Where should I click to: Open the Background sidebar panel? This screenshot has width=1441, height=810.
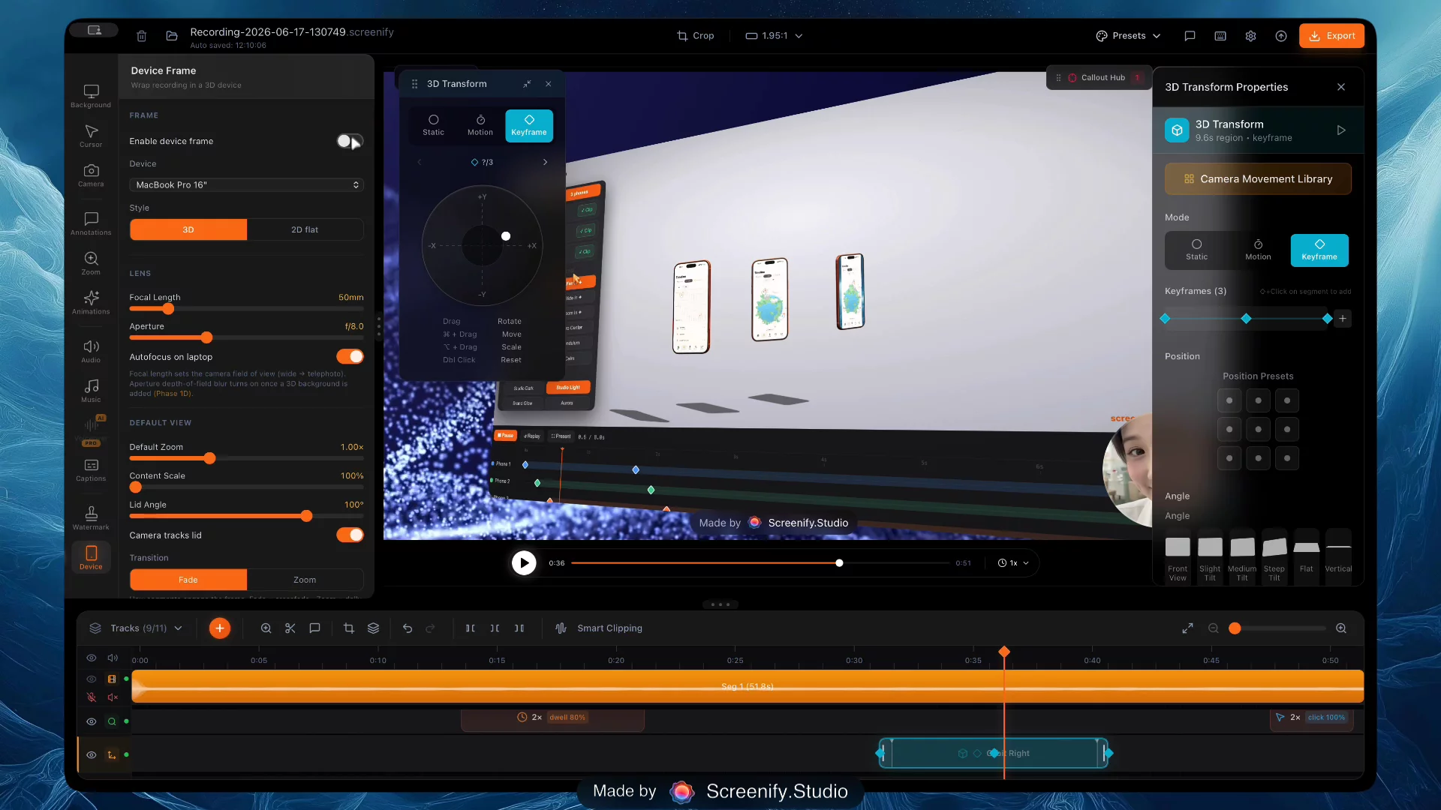91,96
